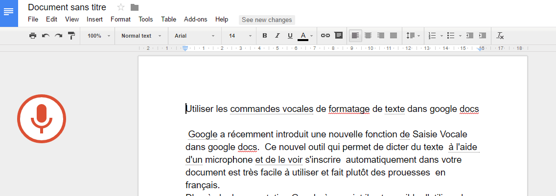The height and width of the screenshot is (196, 556).
Task: Open the 100% zoom dropdown
Action: 98,36
